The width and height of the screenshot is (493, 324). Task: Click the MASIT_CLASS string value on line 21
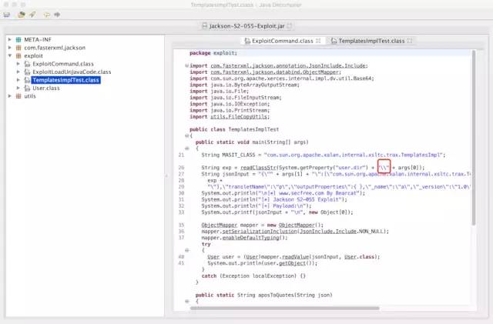click(x=353, y=155)
